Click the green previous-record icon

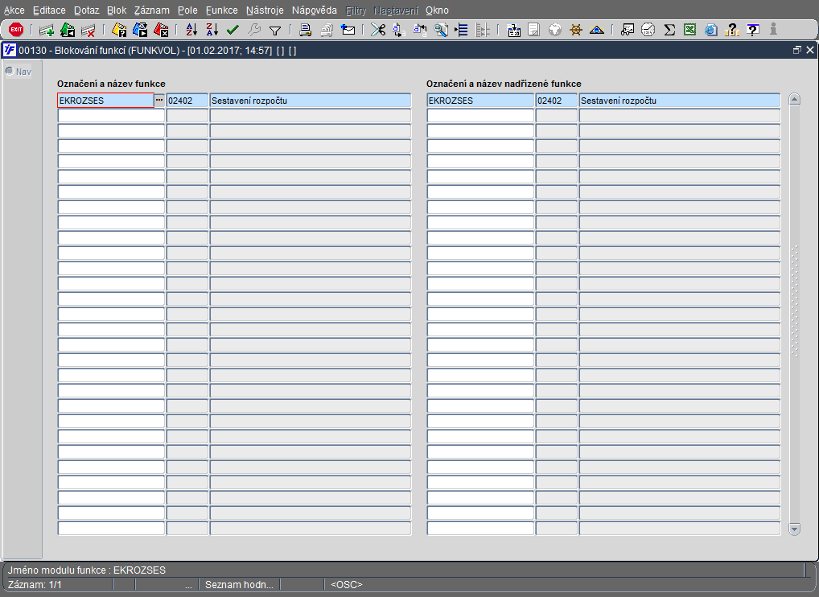point(68,31)
